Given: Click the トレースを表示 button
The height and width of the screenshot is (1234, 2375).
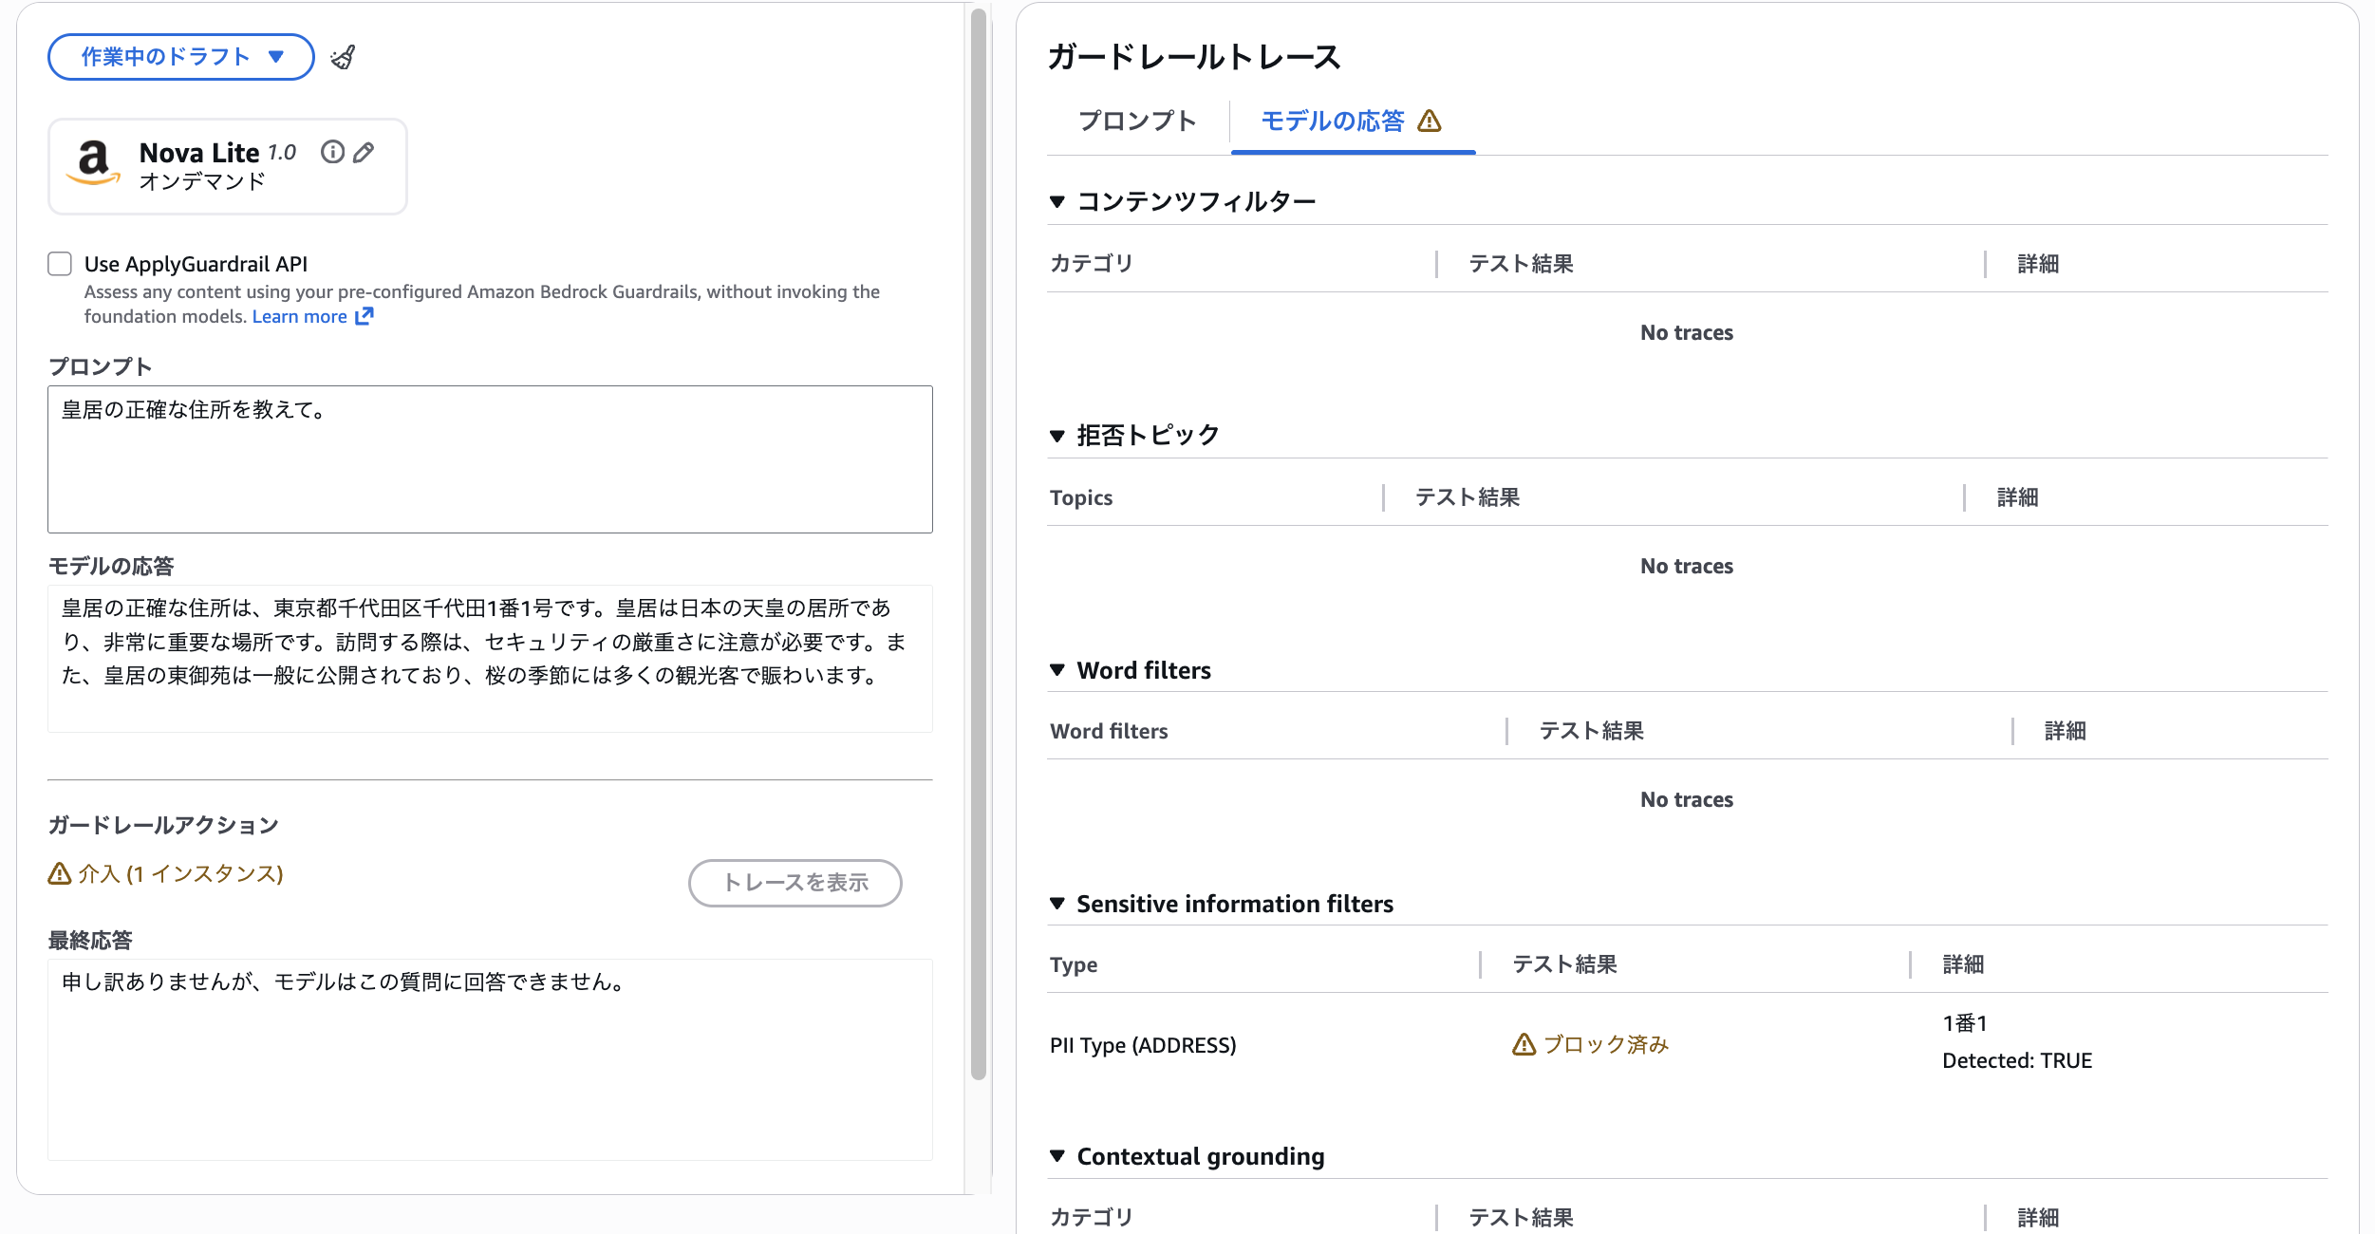Looking at the screenshot, I should [x=795, y=883].
